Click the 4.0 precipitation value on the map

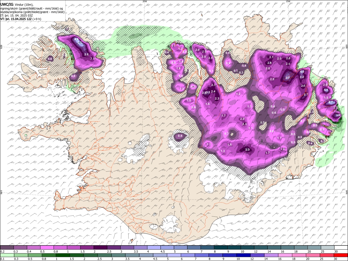coord(302,72)
